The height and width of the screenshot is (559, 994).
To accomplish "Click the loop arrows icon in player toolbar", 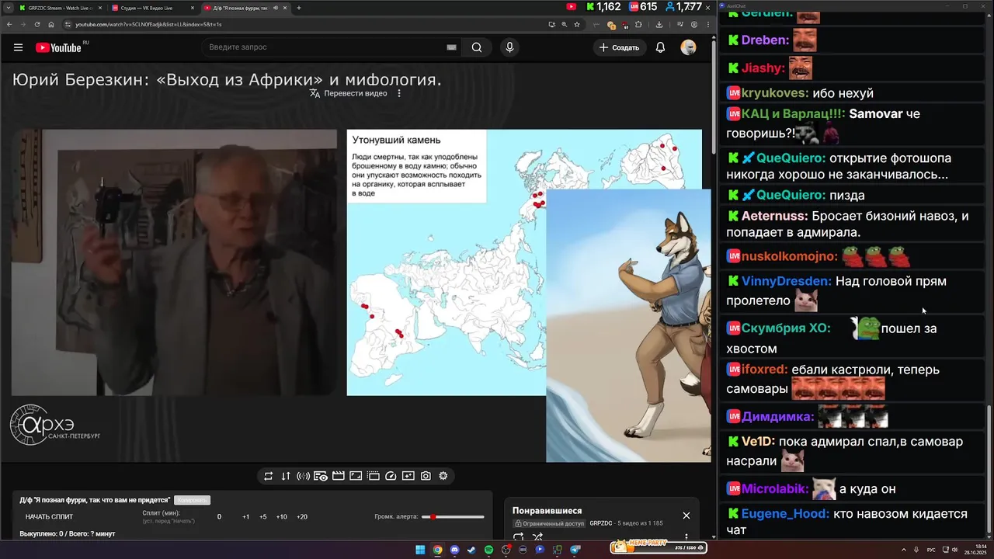I will tap(269, 476).
